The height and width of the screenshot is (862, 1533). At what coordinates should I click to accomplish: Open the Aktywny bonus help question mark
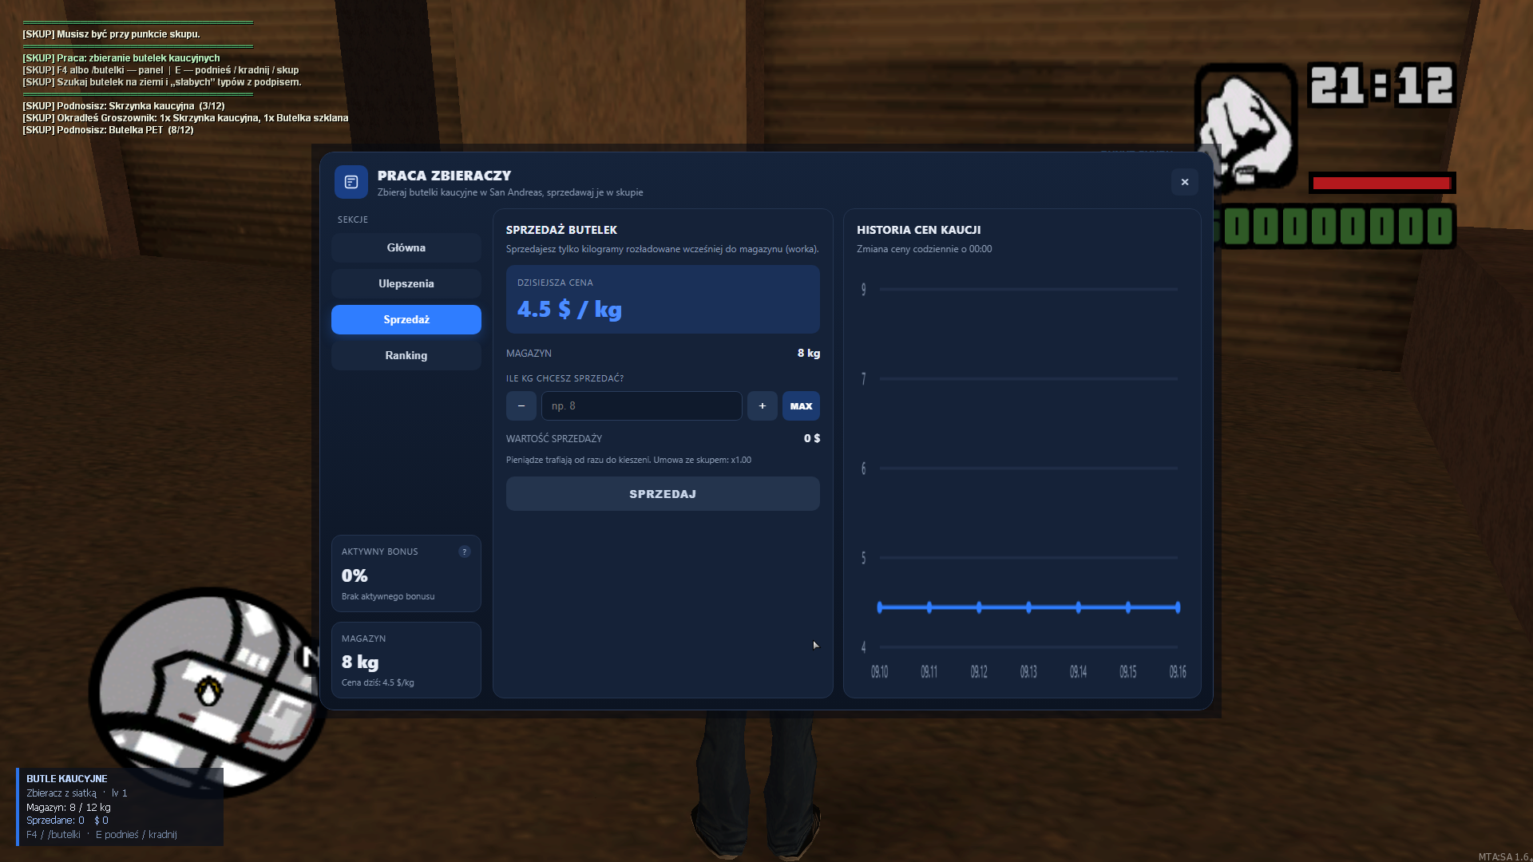[x=465, y=552]
